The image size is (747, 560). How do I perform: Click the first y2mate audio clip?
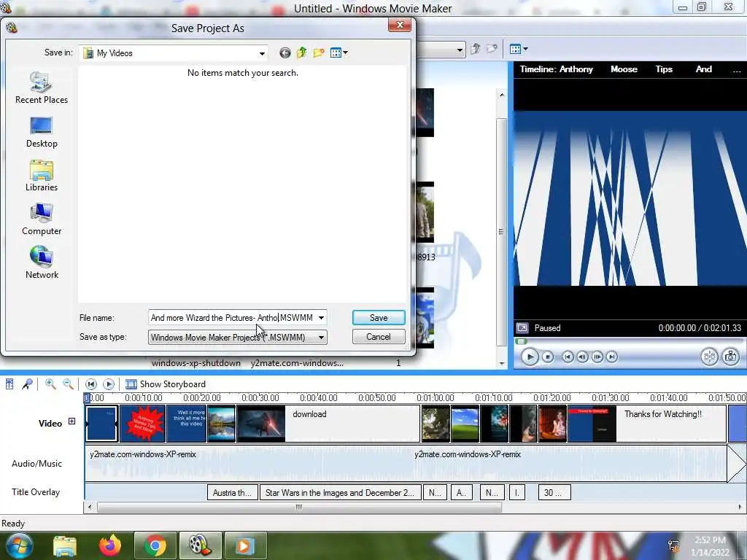(x=248, y=464)
